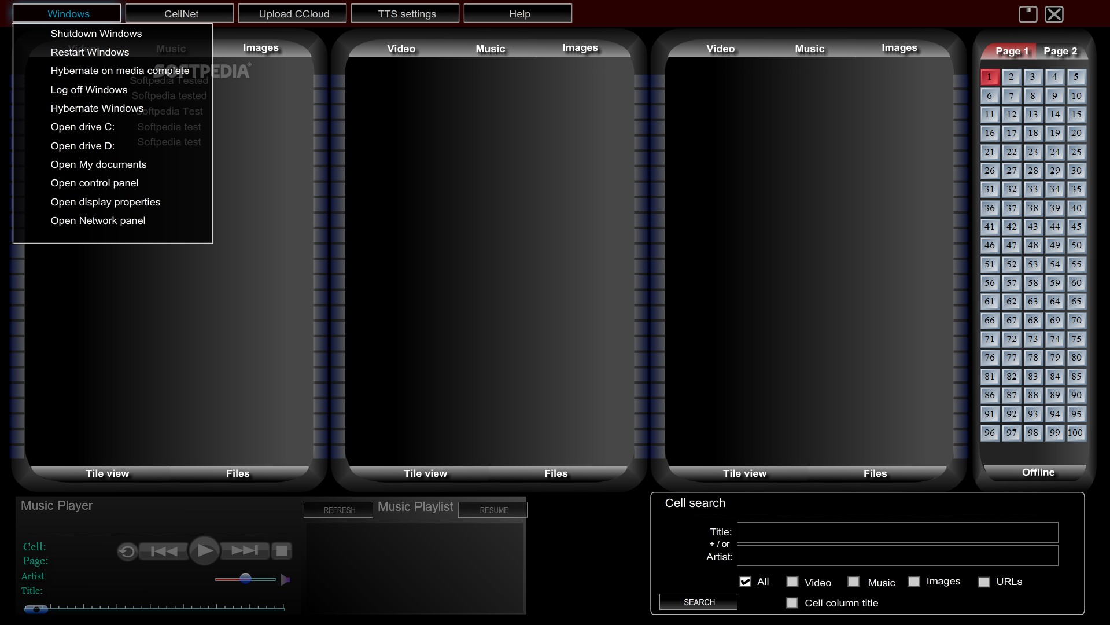The height and width of the screenshot is (625, 1110).
Task: Switch middle panel to Files view
Action: [x=555, y=473]
